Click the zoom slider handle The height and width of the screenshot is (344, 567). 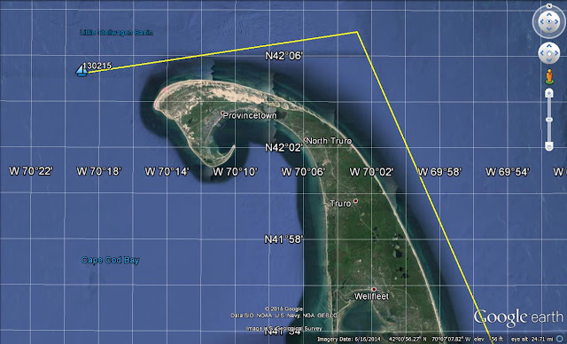(549, 120)
